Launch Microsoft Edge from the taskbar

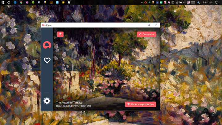point(15,2)
